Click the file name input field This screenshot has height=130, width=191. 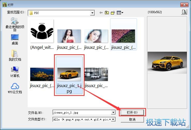[x=81, y=112]
